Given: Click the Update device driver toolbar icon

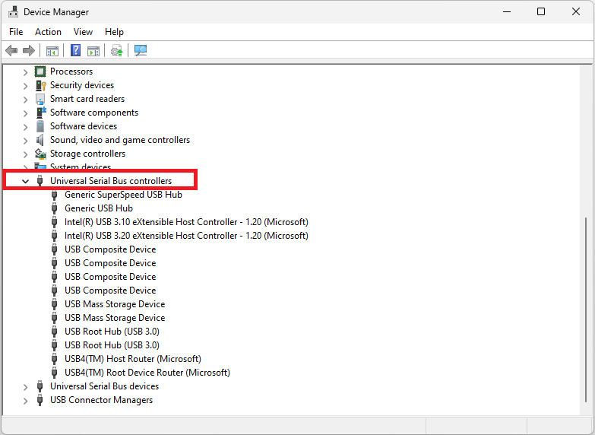Looking at the screenshot, I should tap(117, 50).
